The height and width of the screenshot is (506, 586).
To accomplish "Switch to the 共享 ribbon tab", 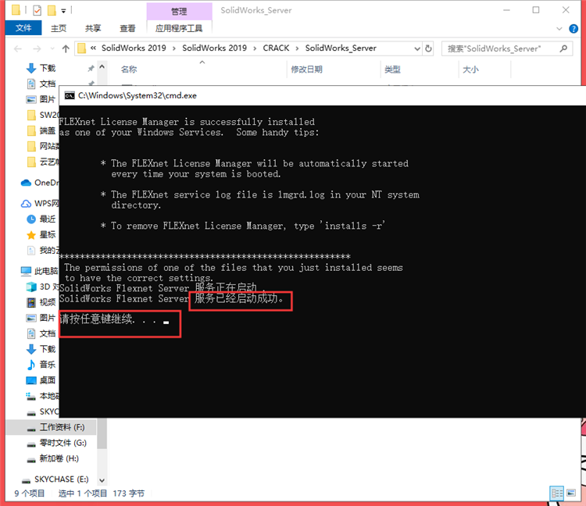I will (93, 28).
